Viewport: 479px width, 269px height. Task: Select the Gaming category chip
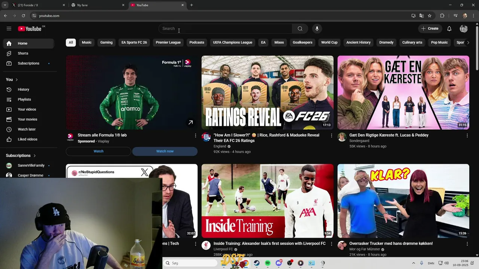106,43
